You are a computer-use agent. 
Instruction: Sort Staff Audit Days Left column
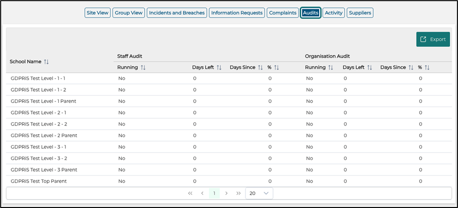click(x=219, y=67)
